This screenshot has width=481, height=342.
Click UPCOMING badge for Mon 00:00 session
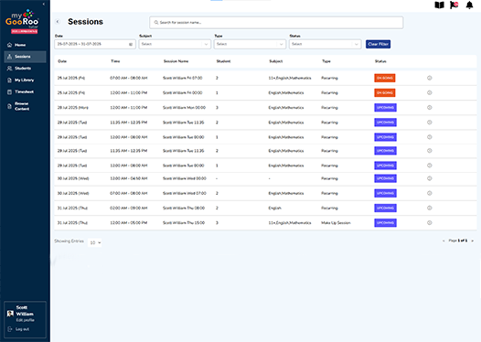[x=385, y=108]
